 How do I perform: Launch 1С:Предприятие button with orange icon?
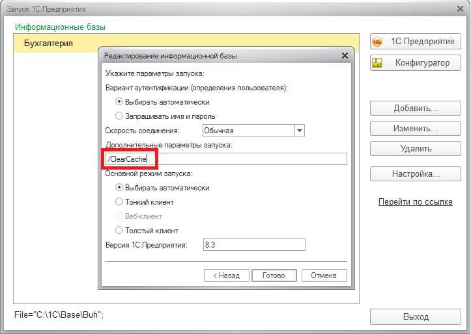[x=416, y=42]
